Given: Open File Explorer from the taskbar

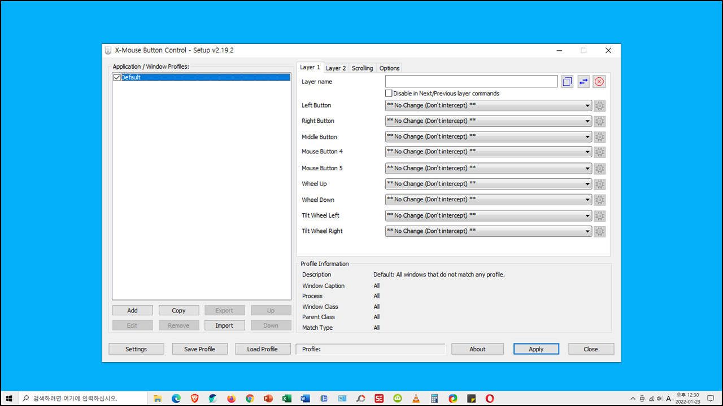Looking at the screenshot, I should tap(157, 398).
